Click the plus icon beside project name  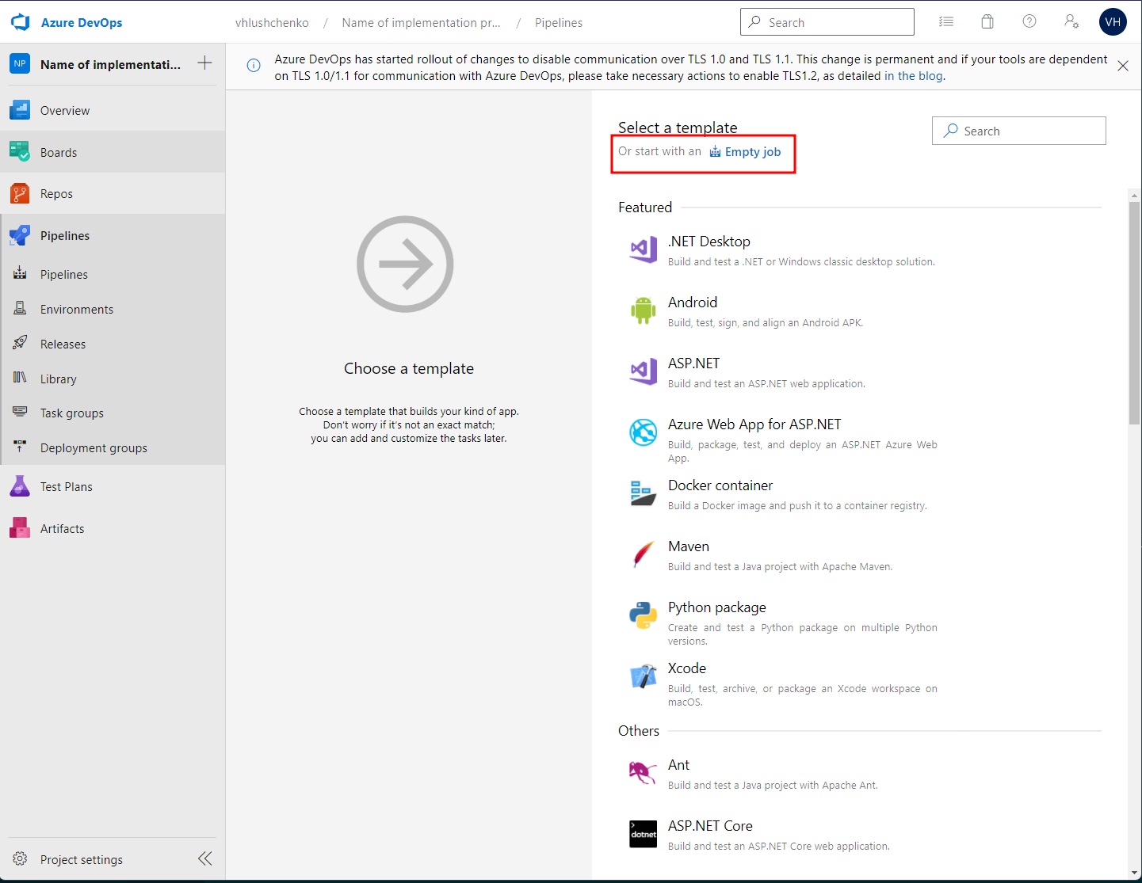coord(204,63)
